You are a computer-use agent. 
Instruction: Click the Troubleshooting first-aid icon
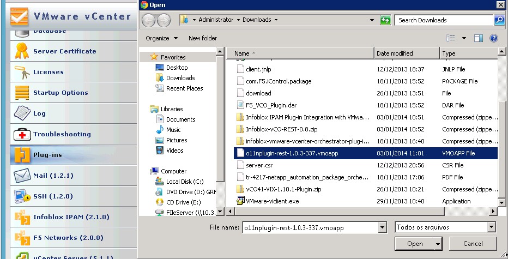(21, 134)
